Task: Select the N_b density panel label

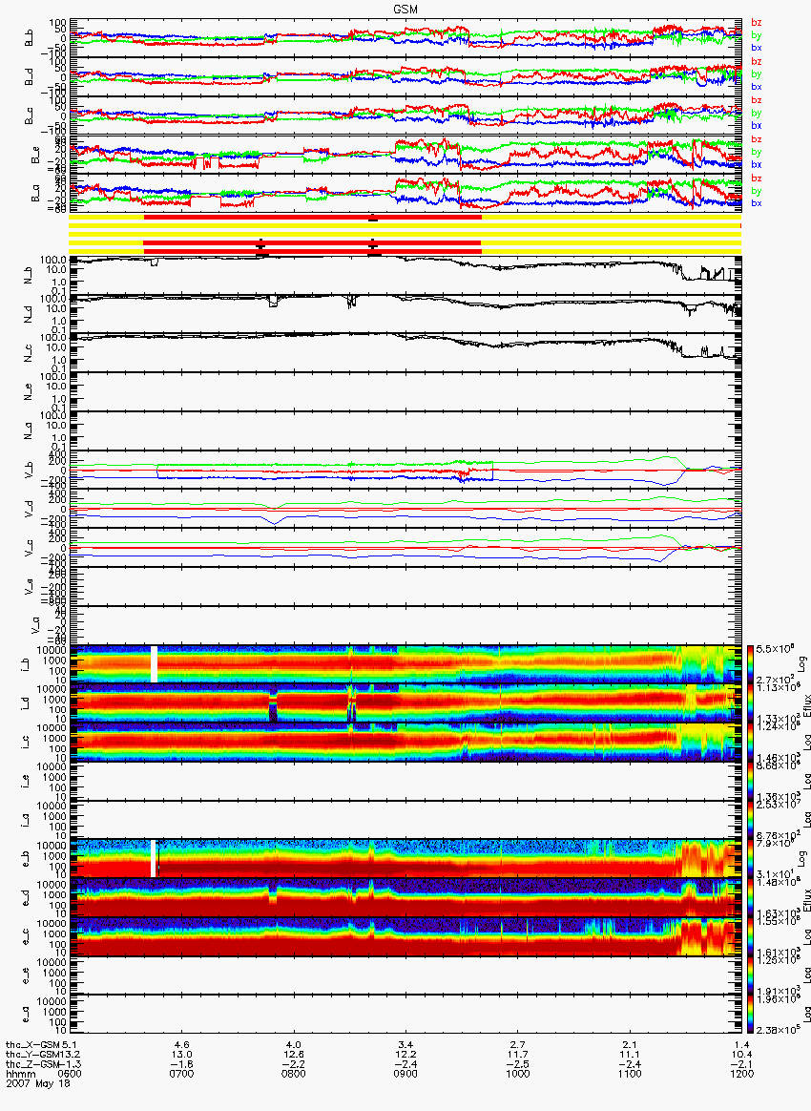Action: pos(29,274)
